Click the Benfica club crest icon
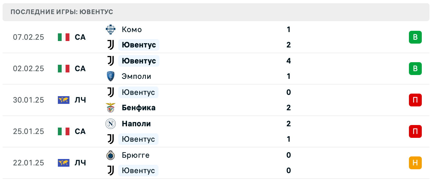The width and height of the screenshot is (434, 184). (x=111, y=108)
